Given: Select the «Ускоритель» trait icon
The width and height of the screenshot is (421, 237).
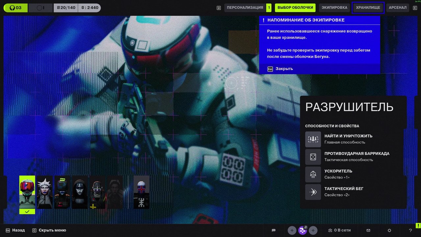Looking at the screenshot, I should [313, 174].
